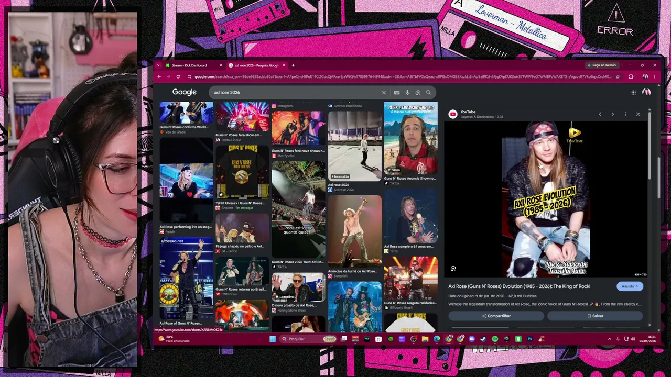Open the tab search dropdown arrow
Image resolution: width=671 pixels, height=377 pixels.
pyautogui.click(x=158, y=65)
